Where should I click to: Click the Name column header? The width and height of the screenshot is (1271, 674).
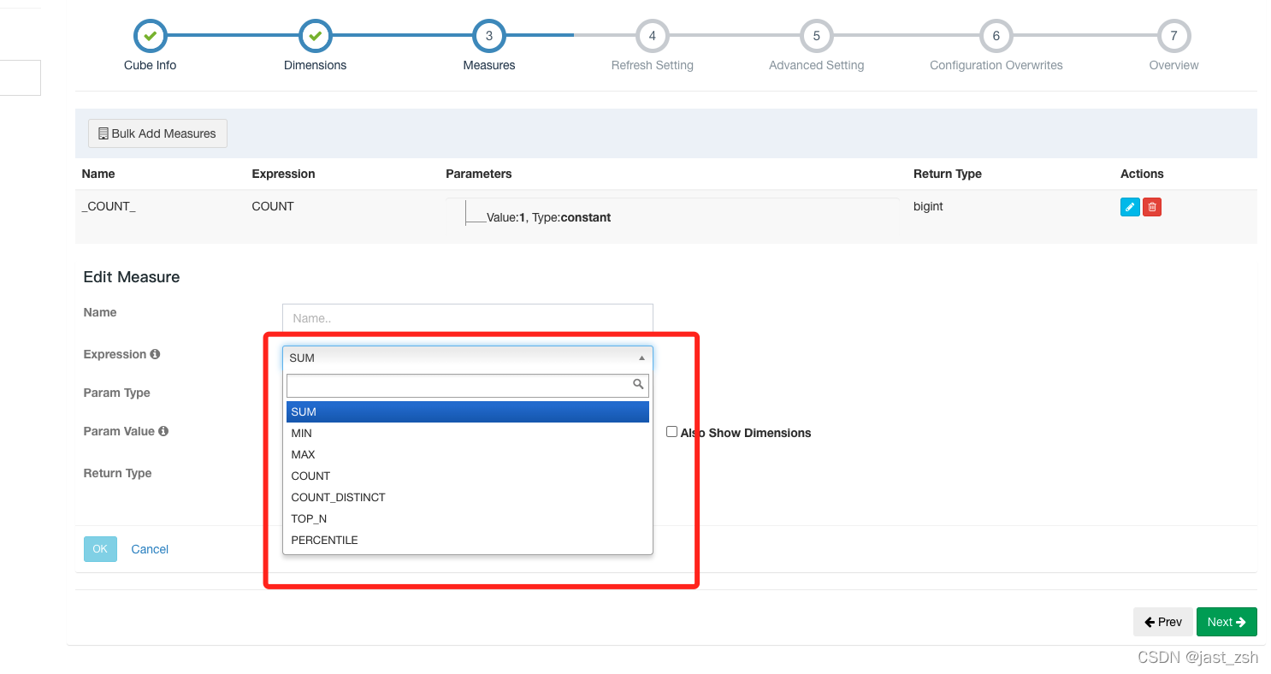98,174
